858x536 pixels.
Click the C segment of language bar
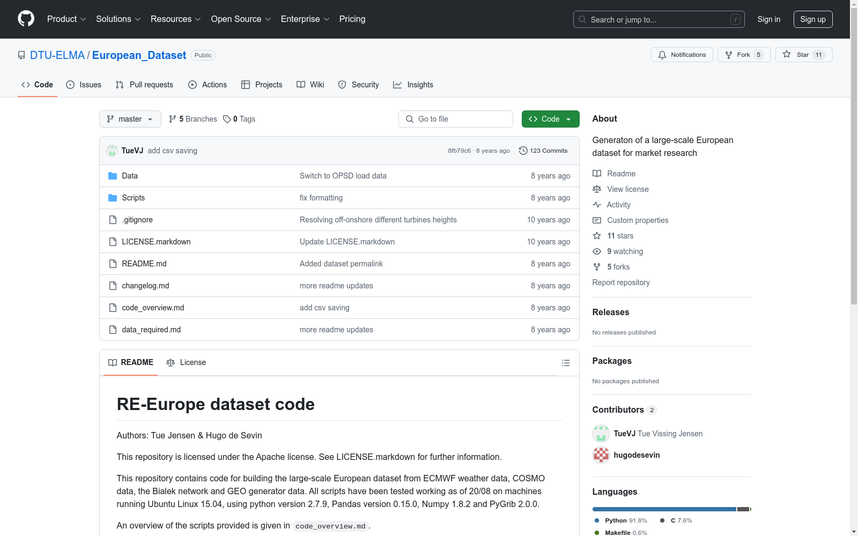coord(743,509)
